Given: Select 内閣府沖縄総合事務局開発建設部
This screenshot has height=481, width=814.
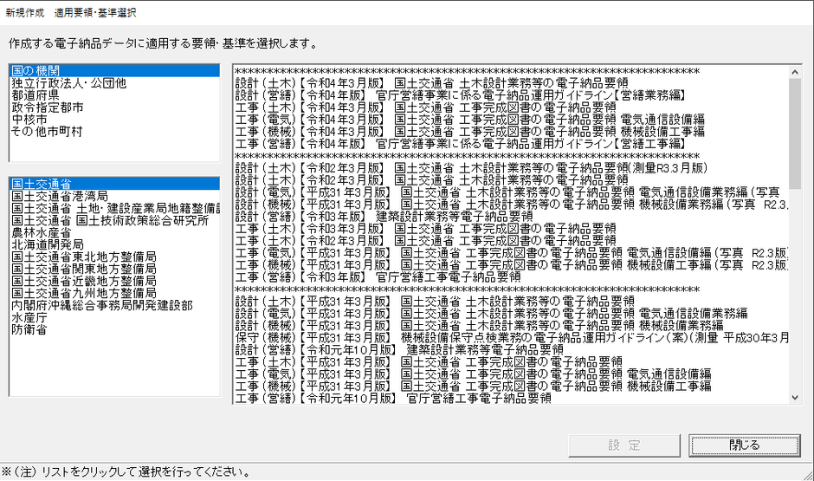Looking at the screenshot, I should (114, 305).
